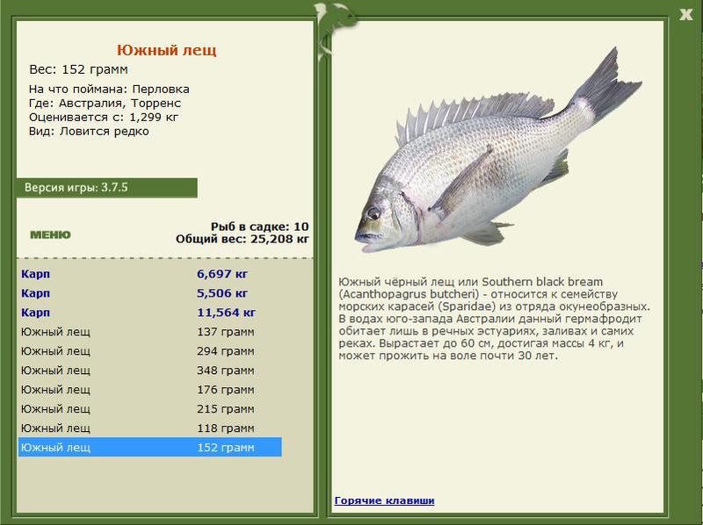Click На что поймана: Перловка line
703x525 pixels.
pos(109,90)
